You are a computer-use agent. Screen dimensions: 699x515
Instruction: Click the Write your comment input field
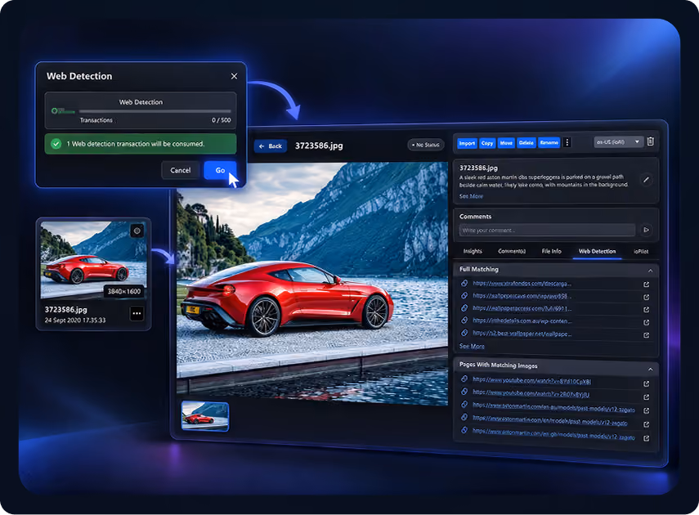pos(548,230)
